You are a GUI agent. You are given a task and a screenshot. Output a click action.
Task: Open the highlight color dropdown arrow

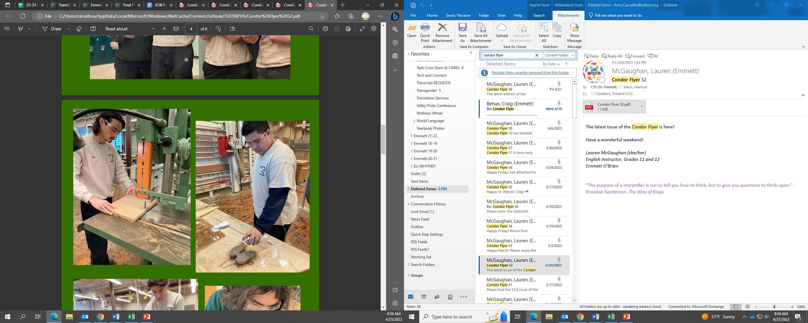pyautogui.click(x=29, y=29)
